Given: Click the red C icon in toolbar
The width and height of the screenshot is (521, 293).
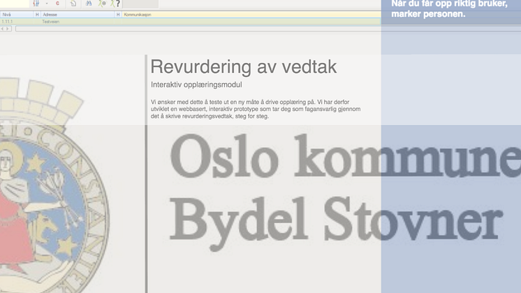Looking at the screenshot, I should [57, 3].
